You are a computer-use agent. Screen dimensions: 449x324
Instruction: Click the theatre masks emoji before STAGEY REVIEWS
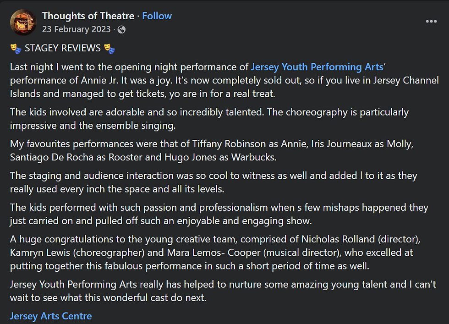(16, 48)
